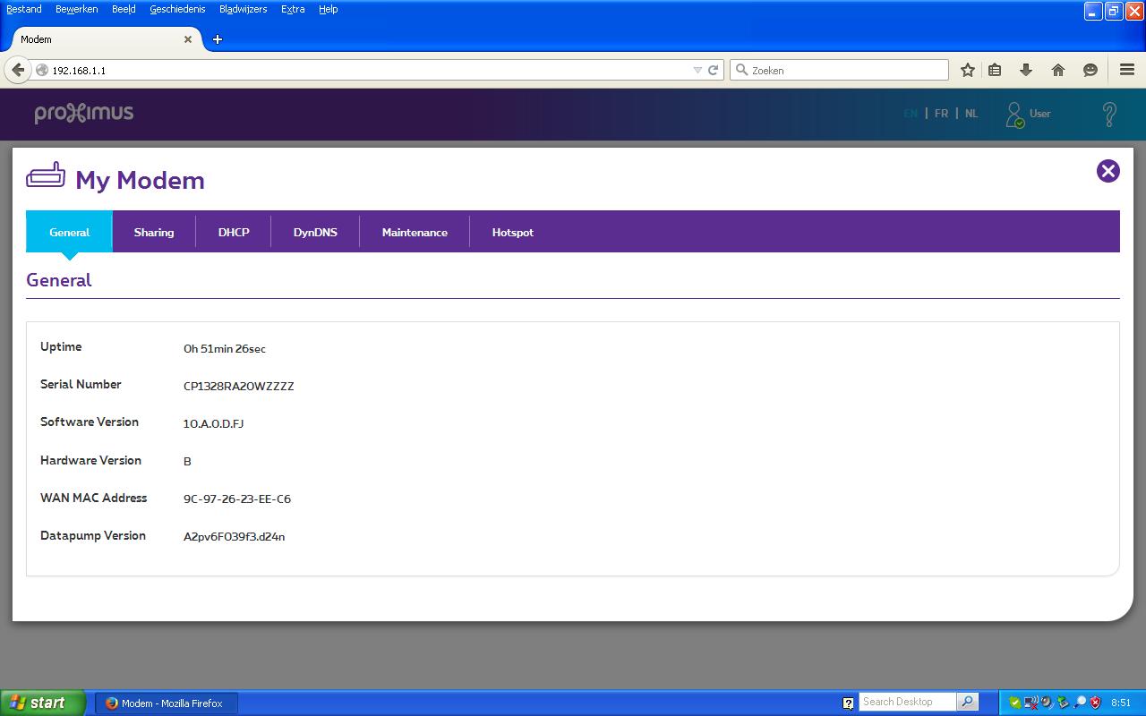Click the Windows start button
This screenshot has height=716, width=1146.
pyautogui.click(x=42, y=703)
